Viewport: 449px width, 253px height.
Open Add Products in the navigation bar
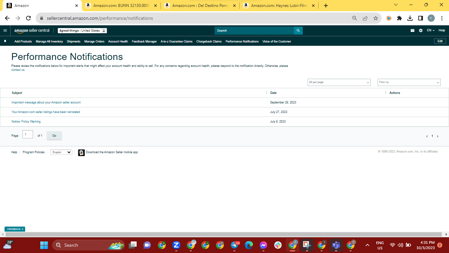(23, 42)
